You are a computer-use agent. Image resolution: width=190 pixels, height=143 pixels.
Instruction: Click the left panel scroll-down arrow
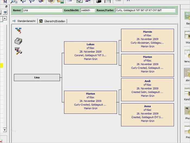(x=5, y=130)
